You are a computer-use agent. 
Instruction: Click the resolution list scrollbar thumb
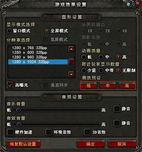71,62
